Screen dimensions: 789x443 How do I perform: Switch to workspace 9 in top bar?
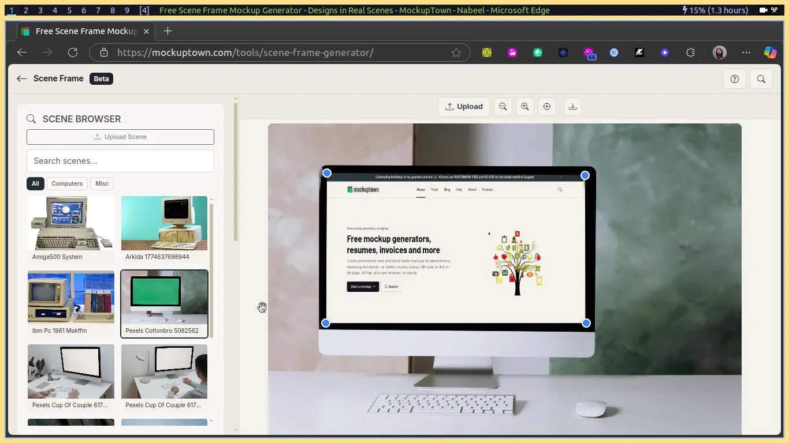point(128,10)
